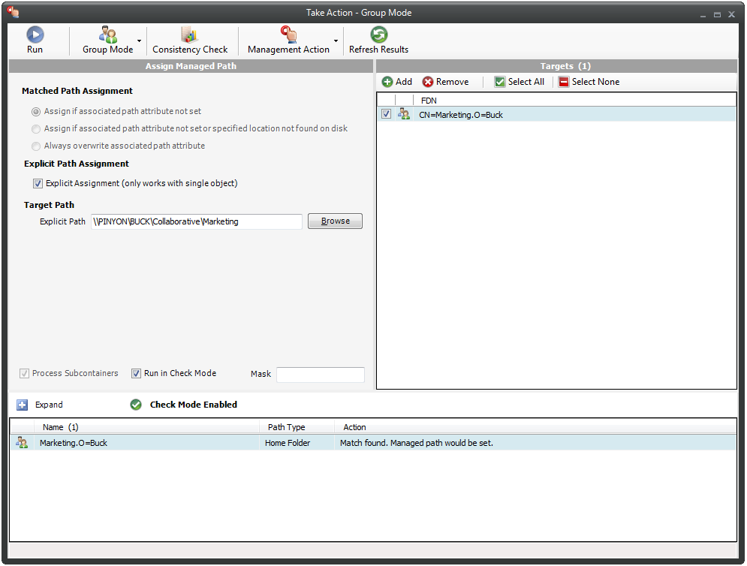This screenshot has height=566, width=747.
Task: Click the Refresh Results green arrows icon
Action: [378, 35]
